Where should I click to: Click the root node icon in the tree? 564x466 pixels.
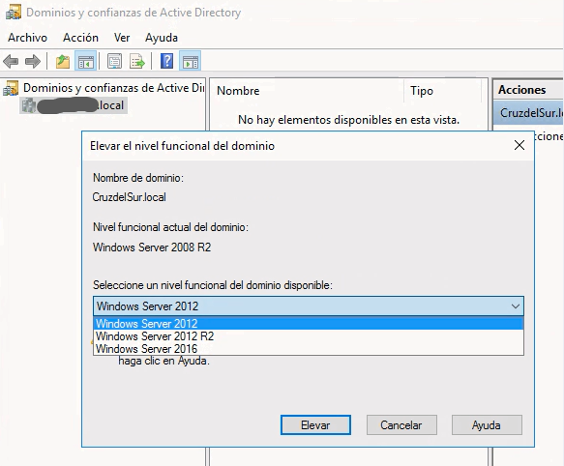pos(11,88)
